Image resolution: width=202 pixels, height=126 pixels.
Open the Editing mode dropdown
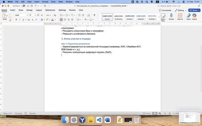[x=180, y=10]
